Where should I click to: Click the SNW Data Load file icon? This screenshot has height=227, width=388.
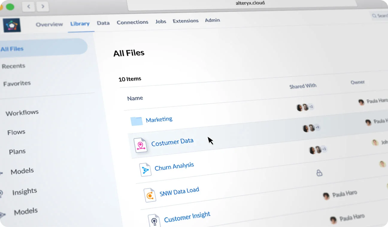click(150, 195)
